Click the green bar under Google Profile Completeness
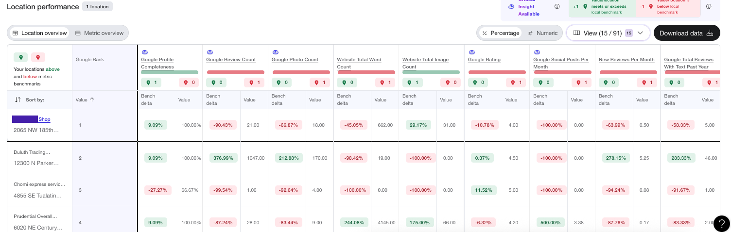This screenshot has width=731, height=232. click(170, 72)
